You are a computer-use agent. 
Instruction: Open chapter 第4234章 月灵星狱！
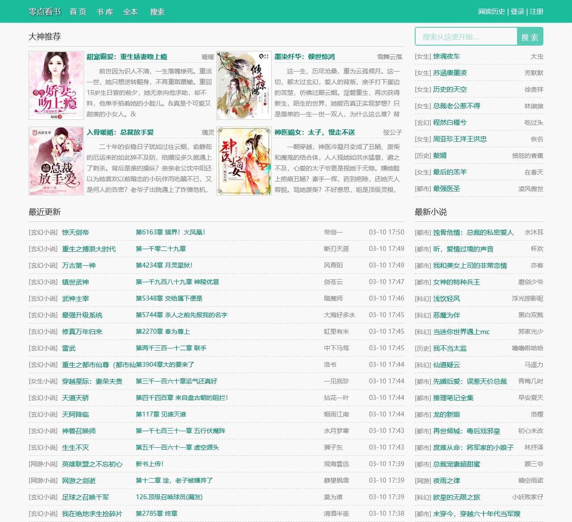point(164,265)
